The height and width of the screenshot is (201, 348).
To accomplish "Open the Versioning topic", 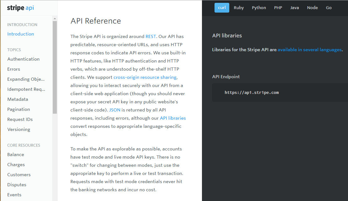I will 19,129.
